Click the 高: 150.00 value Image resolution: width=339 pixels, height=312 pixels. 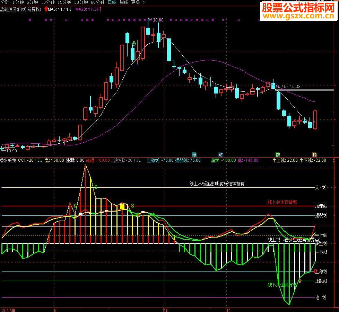pos(54,160)
